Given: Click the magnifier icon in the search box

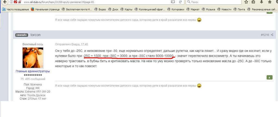Looking at the screenshot, I should click(x=189, y=2).
